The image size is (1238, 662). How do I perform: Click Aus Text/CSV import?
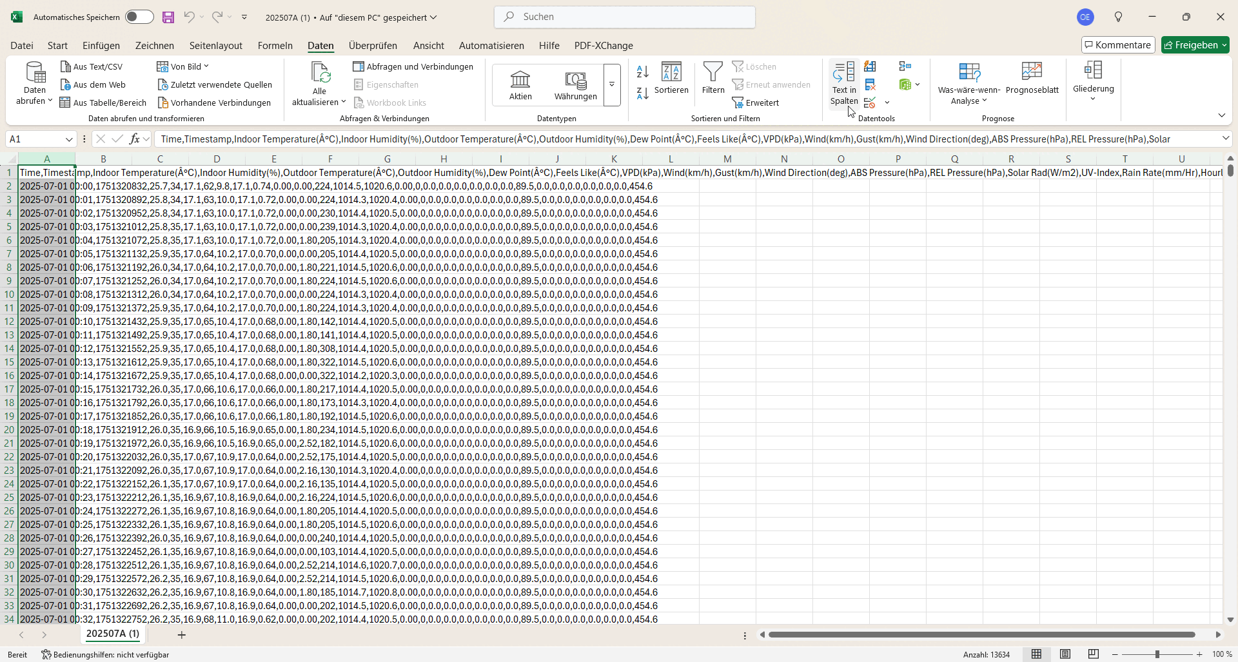tap(91, 66)
